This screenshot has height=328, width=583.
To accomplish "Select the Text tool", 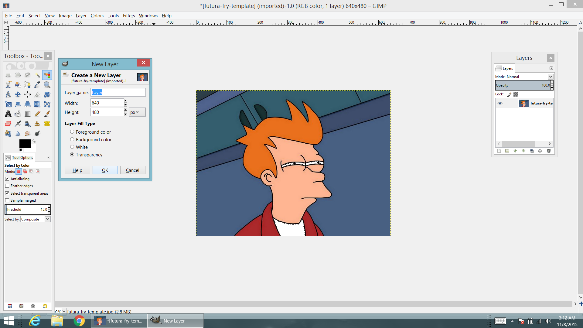I will point(8,114).
